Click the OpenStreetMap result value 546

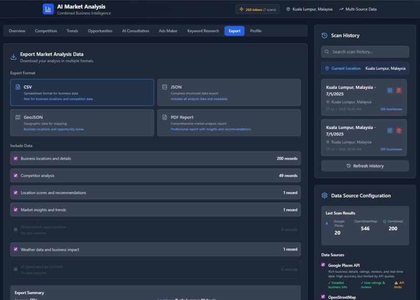365,228
